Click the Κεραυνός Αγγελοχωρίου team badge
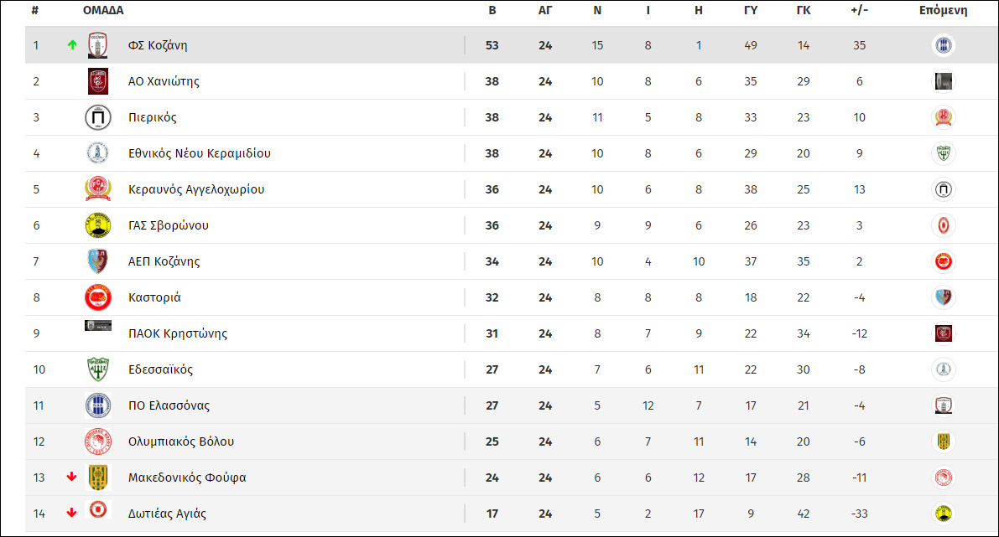 pyautogui.click(x=98, y=189)
